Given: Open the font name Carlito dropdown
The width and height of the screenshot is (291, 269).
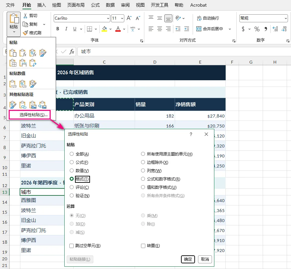Looking at the screenshot, I should tap(108, 18).
